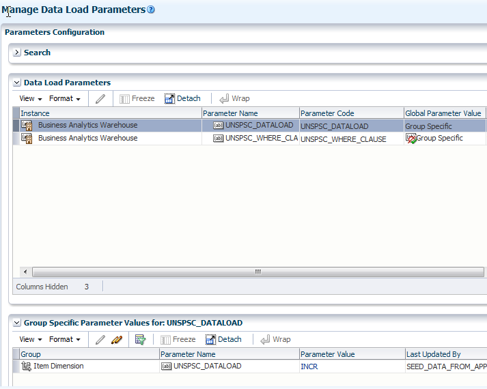Screen dimensions: 487x389
Task: Click edit all (multiple pencils) icon
Action: pyautogui.click(x=117, y=340)
